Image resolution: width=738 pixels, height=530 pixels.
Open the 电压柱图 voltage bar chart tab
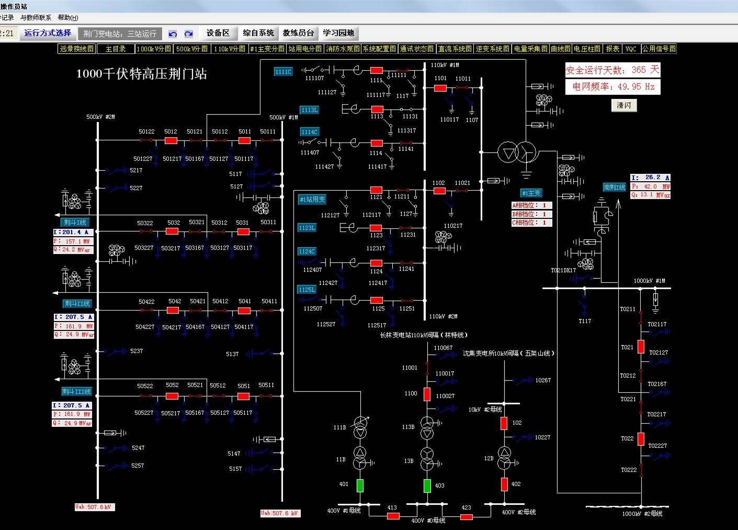(587, 49)
